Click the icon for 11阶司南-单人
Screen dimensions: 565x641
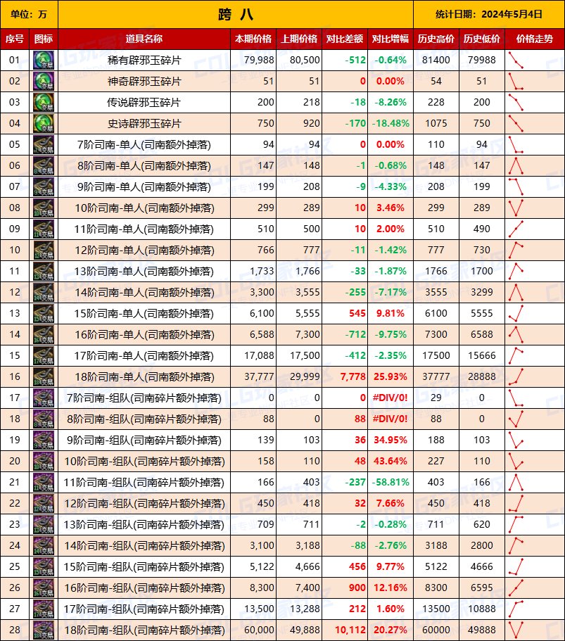tap(44, 229)
